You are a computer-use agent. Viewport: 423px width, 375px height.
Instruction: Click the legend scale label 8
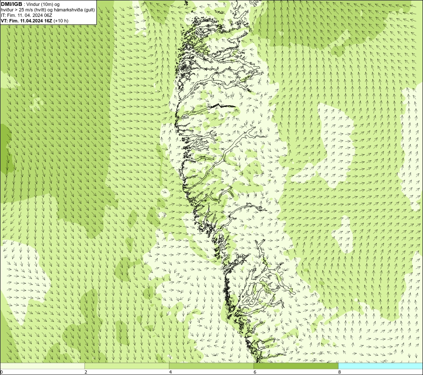tap(340, 372)
